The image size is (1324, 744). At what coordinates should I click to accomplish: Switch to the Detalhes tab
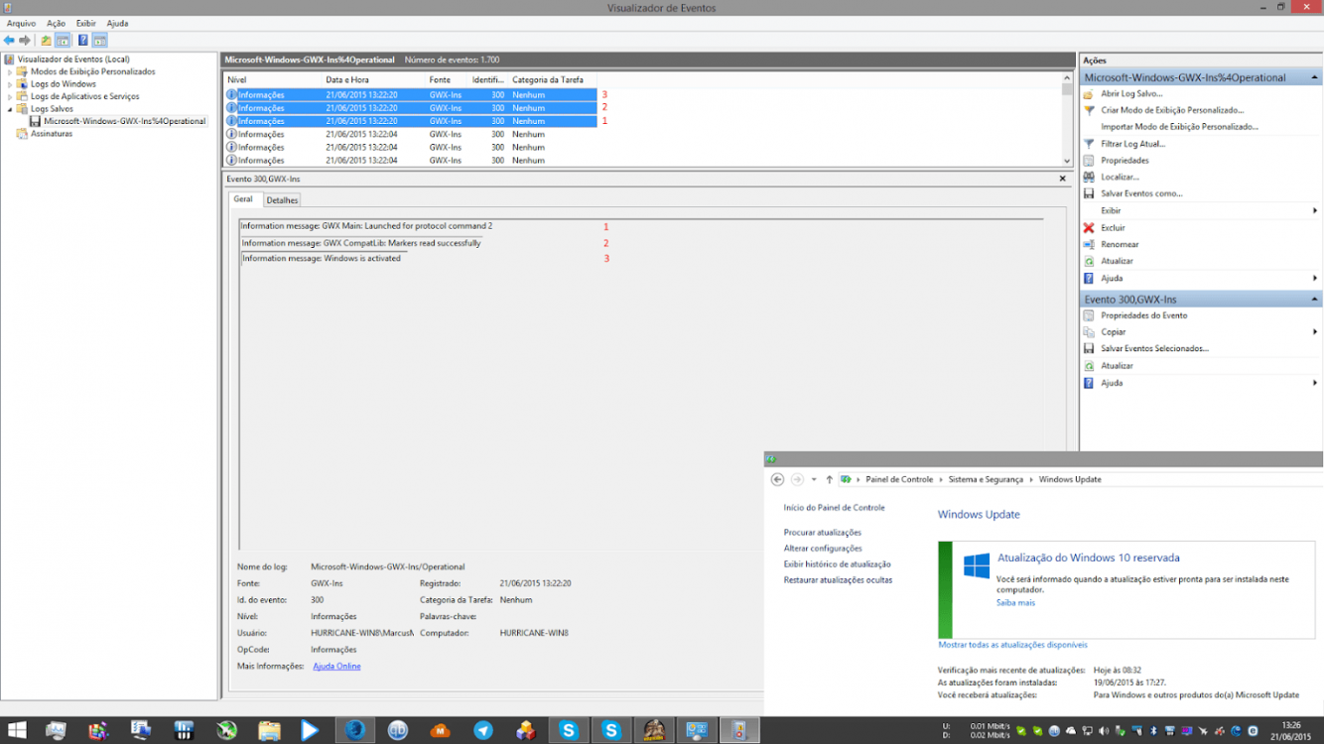282,200
